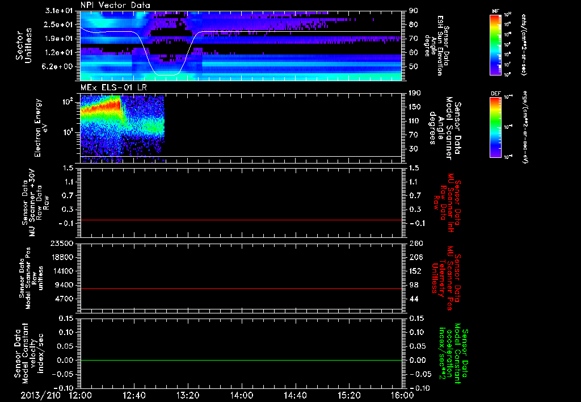Click the 190 scanner angle tick label
The width and height of the screenshot is (581, 402).
415,93
